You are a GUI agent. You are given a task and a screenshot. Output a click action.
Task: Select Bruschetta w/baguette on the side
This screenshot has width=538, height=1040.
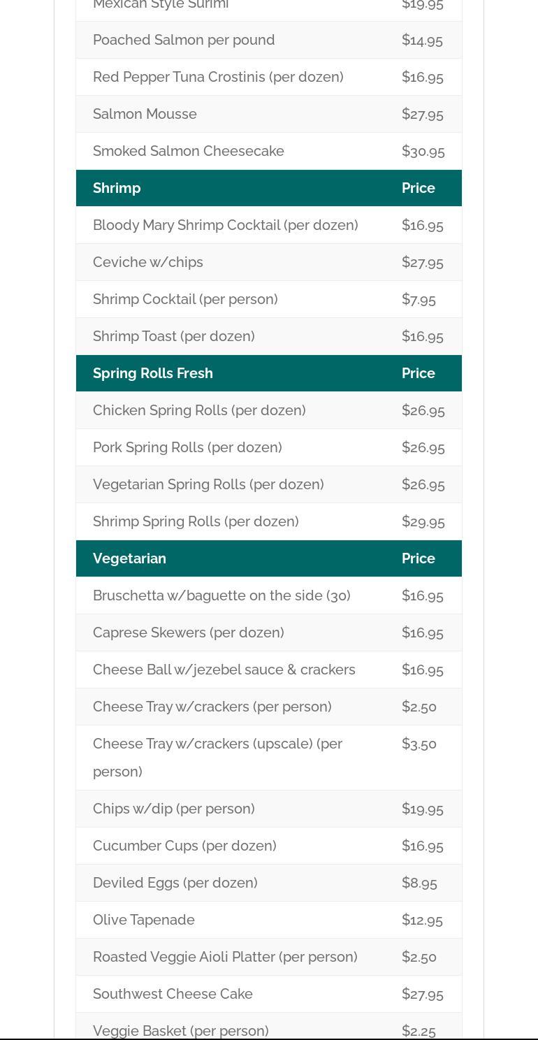pyautogui.click(x=221, y=595)
